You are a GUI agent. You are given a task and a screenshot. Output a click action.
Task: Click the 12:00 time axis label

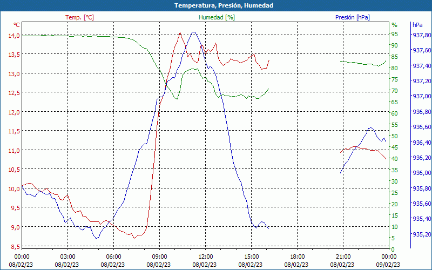point(205,257)
